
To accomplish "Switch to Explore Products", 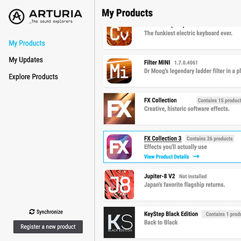I will pos(33,77).
